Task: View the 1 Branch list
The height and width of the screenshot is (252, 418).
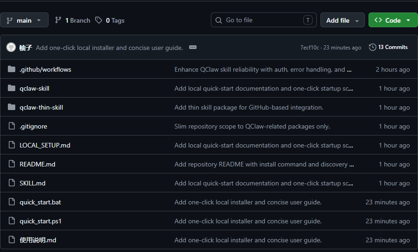Action: pos(77,20)
